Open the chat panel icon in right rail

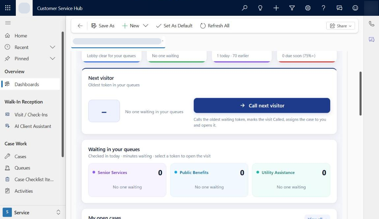(371, 39)
